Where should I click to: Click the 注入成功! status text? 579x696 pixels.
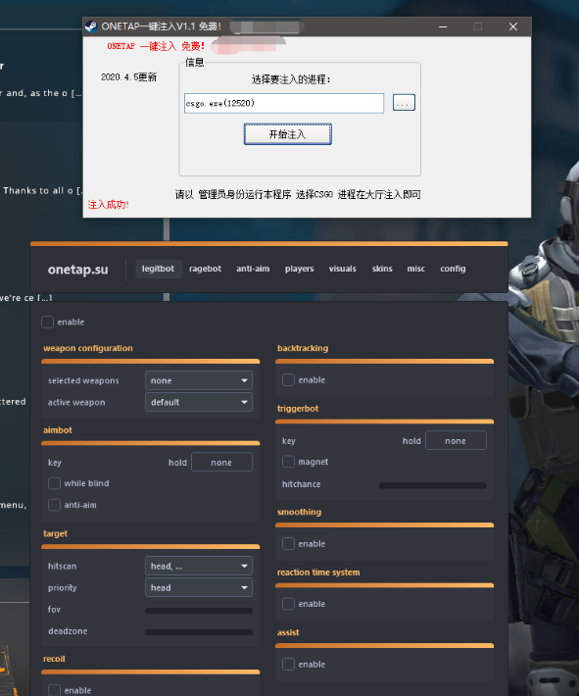point(109,205)
